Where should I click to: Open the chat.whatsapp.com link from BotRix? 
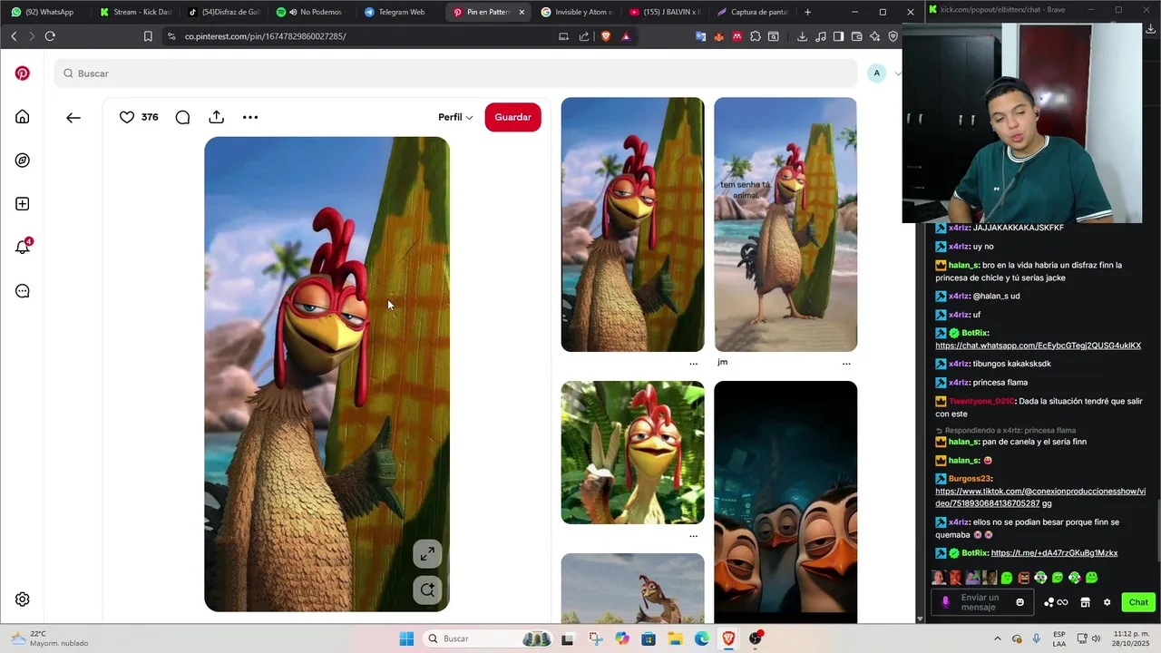(1038, 346)
